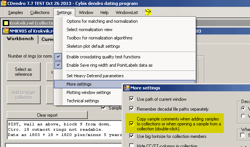Uncheck Remember decadal file paths separately
Image resolution: width=250 pixels, height=147 pixels.
click(131, 109)
